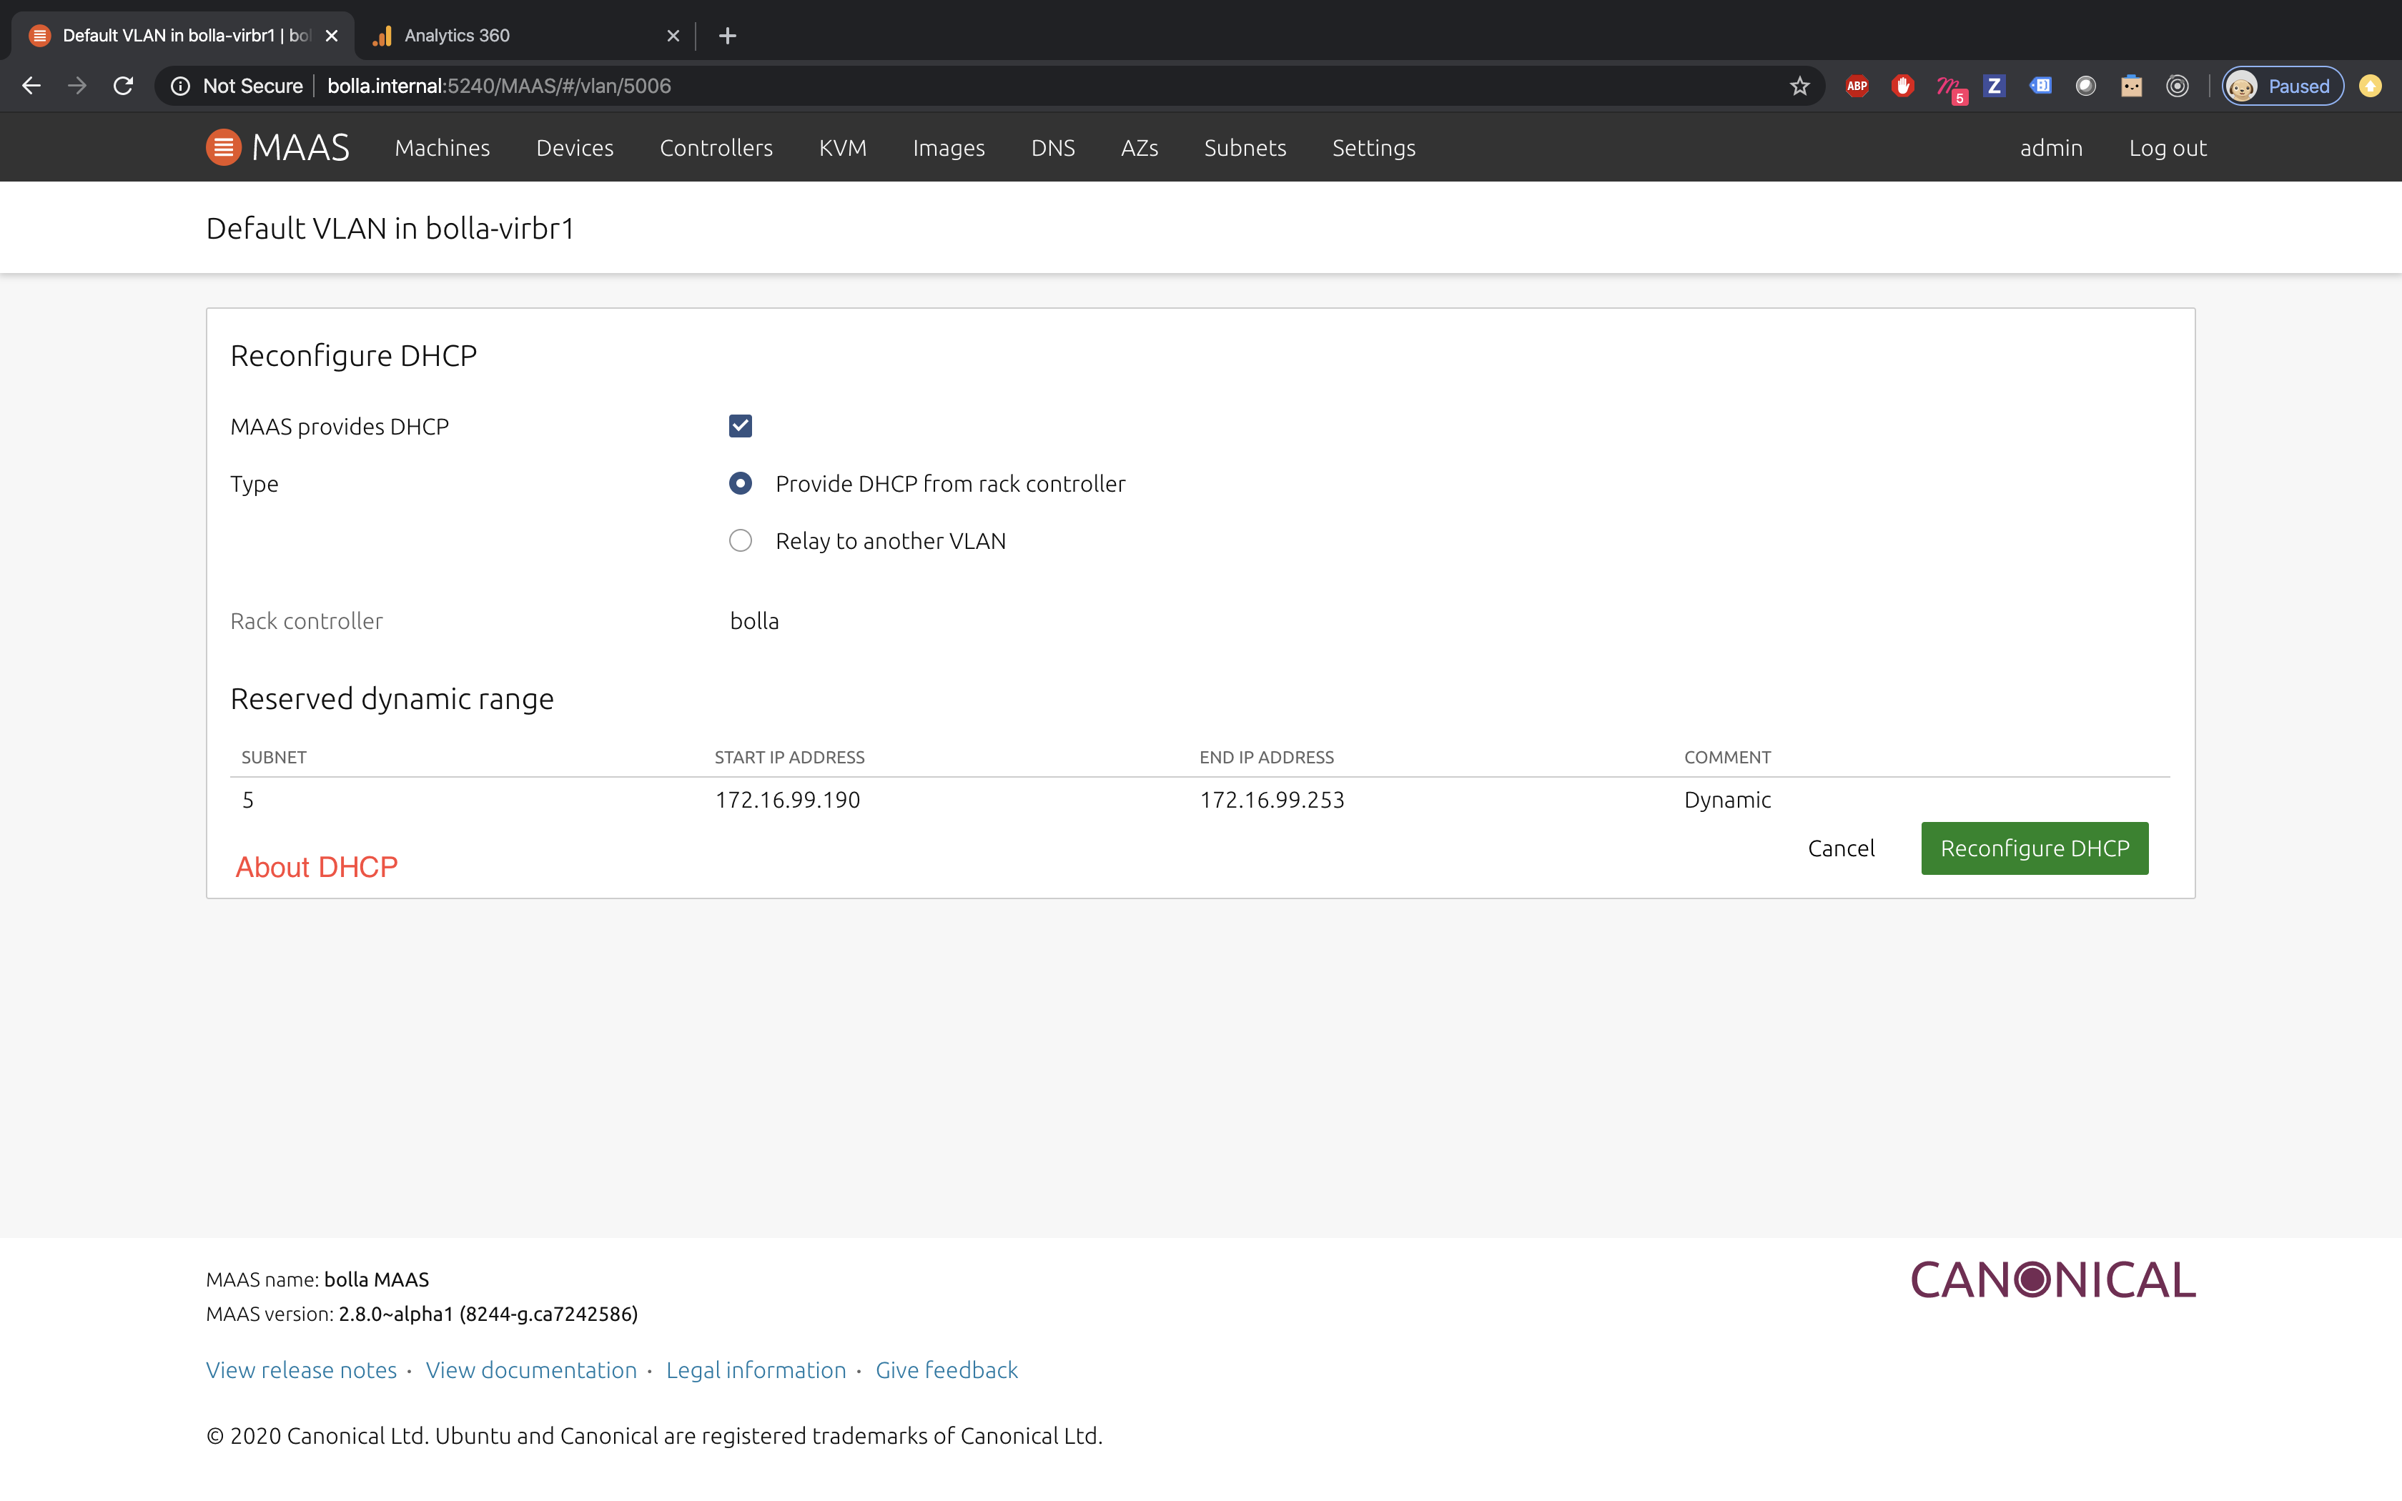Navigate to Machines page
The height and width of the screenshot is (1501, 2402).
(442, 148)
